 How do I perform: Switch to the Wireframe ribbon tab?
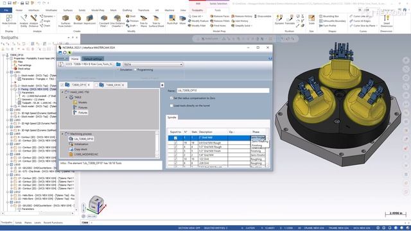pos(51,10)
